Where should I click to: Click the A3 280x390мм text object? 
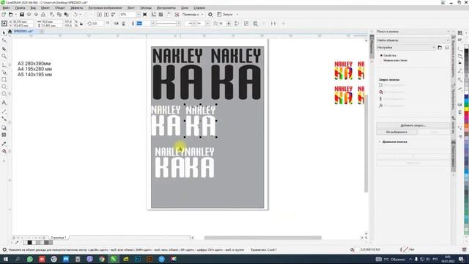(x=34, y=64)
